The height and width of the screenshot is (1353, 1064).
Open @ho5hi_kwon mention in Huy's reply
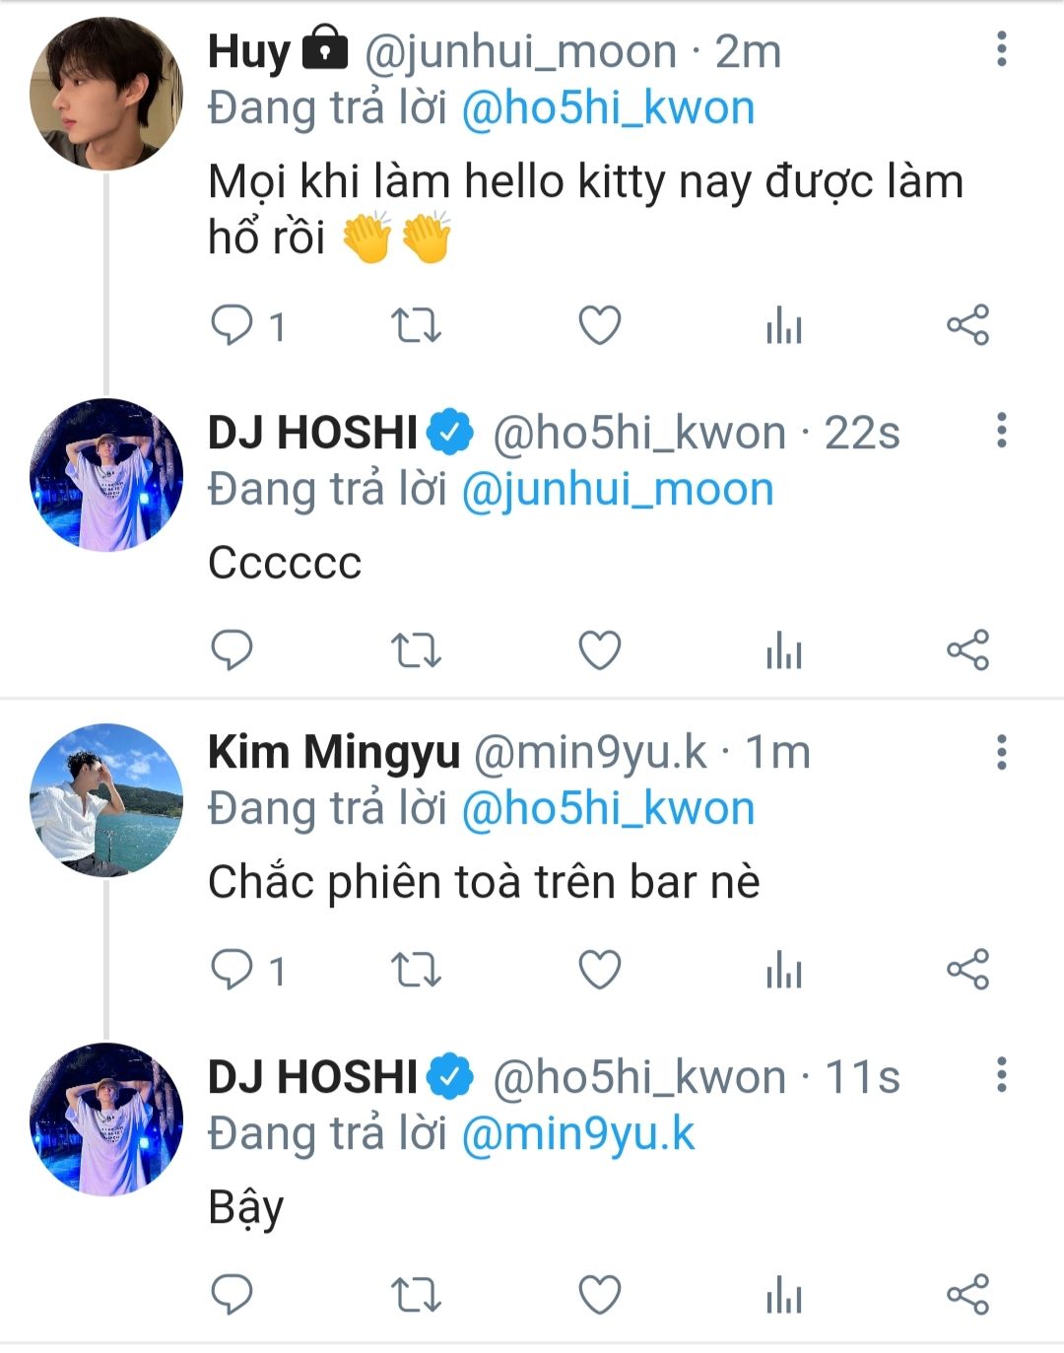(x=608, y=107)
